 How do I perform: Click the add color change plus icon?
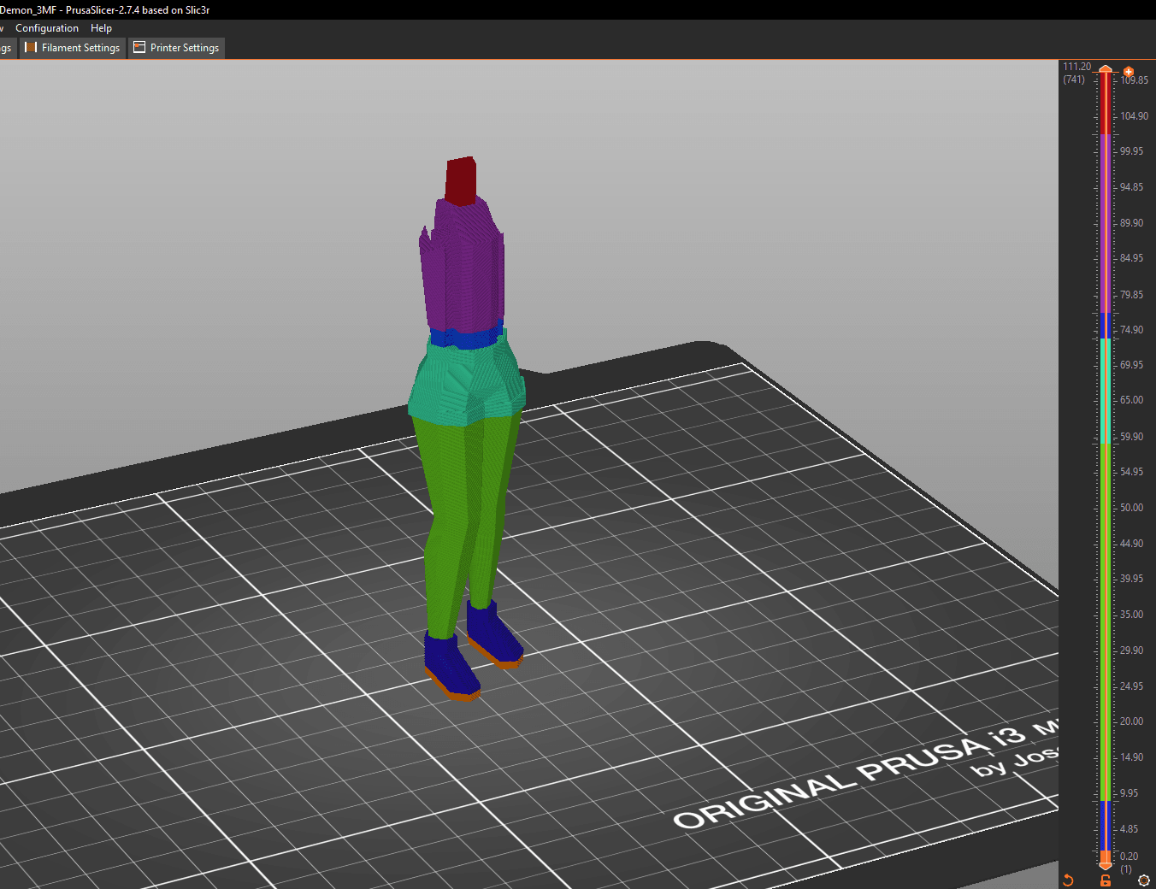[1129, 72]
